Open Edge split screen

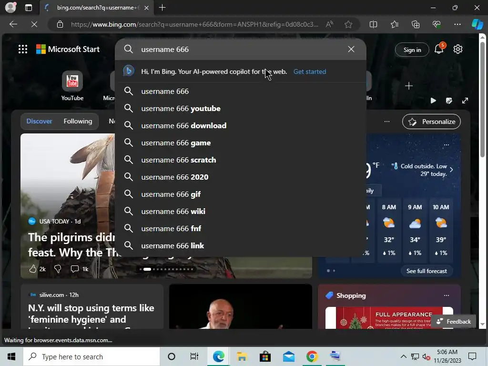(373, 24)
